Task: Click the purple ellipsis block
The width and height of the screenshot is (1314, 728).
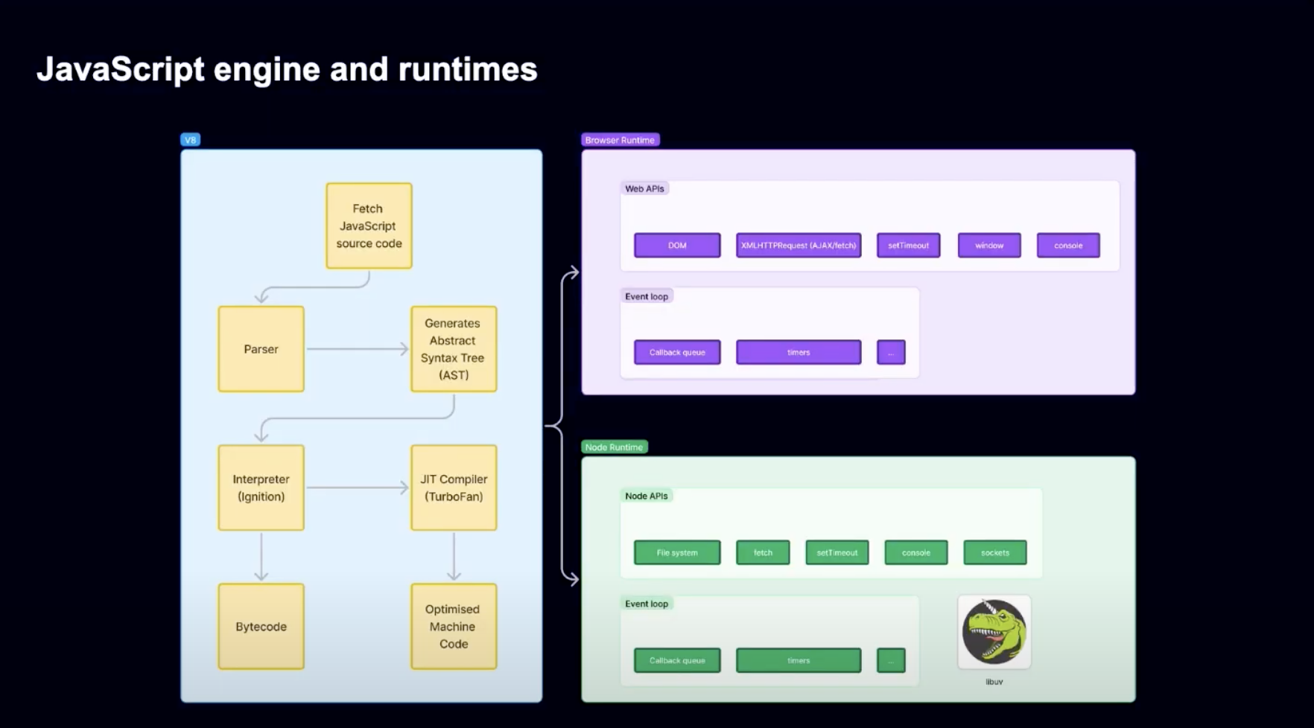Action: point(891,352)
